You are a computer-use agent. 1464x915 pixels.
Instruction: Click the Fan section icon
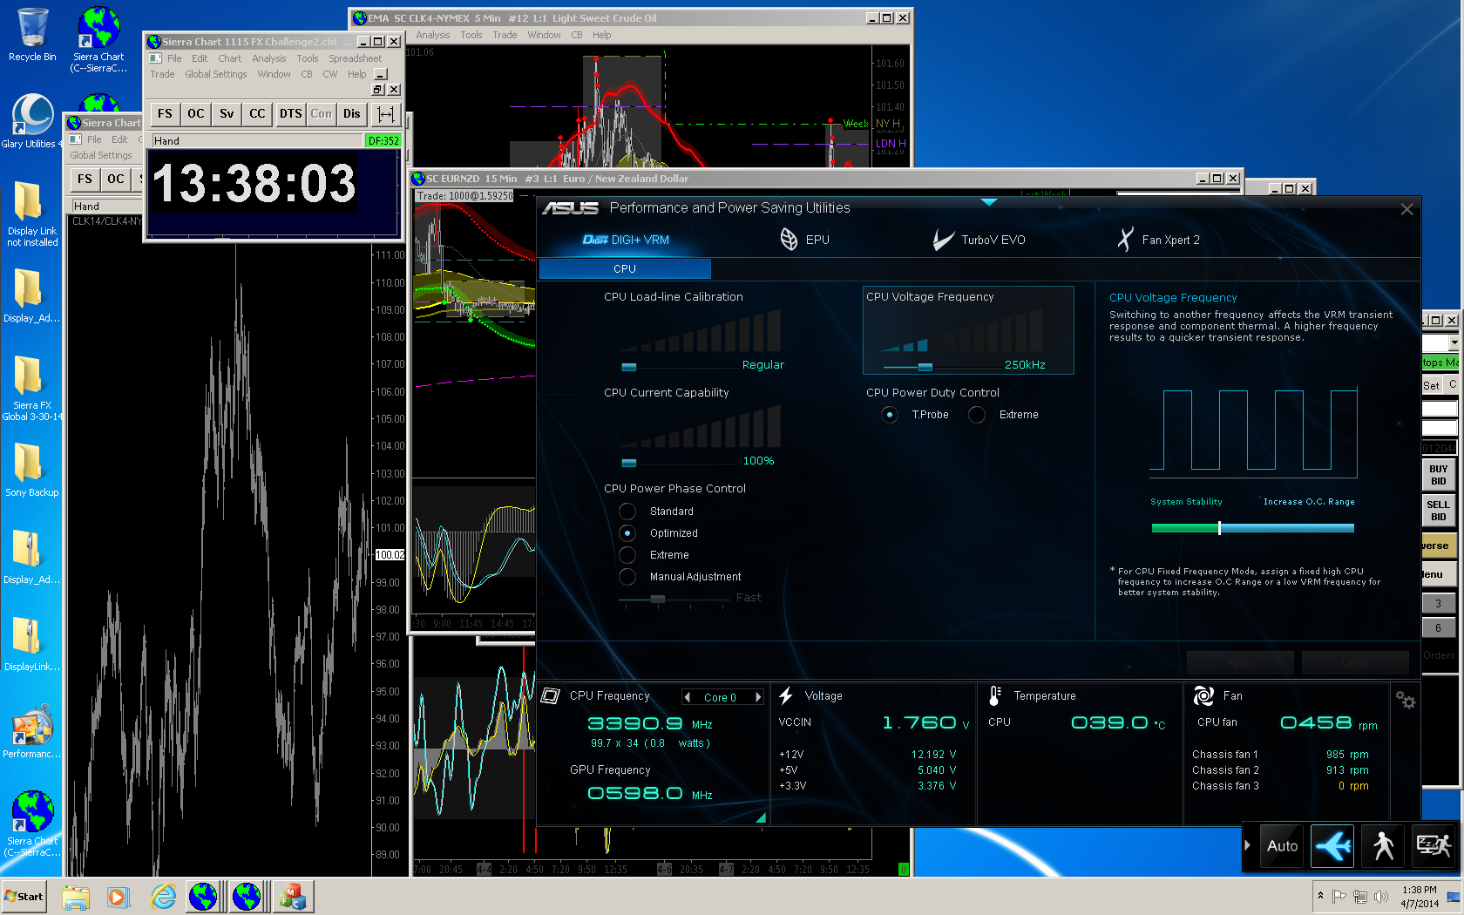tap(1203, 695)
